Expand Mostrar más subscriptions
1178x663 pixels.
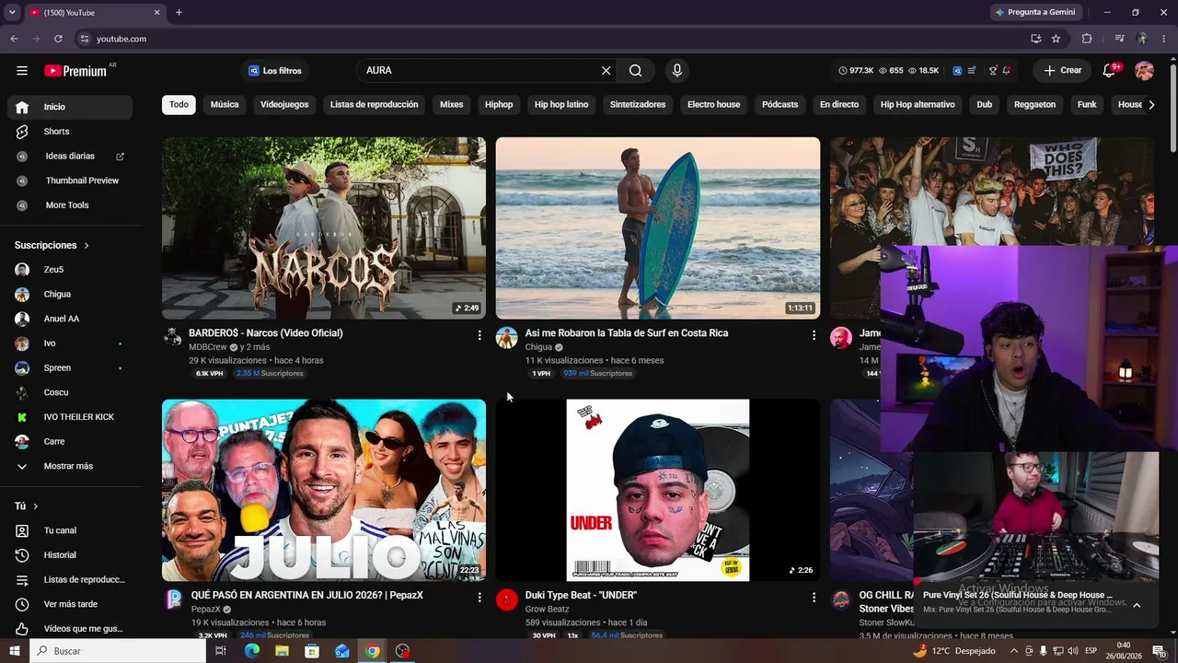[70, 466]
